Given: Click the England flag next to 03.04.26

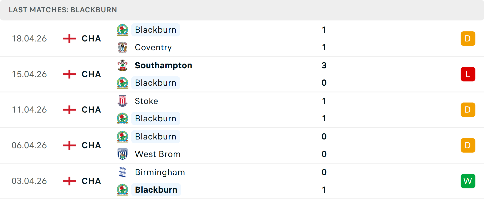Looking at the screenshot, I should coord(69,181).
